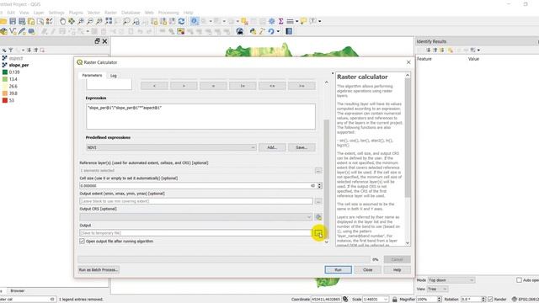The width and height of the screenshot is (539, 303).
Task: Click the Add... predefined expression button
Action: 272,147
